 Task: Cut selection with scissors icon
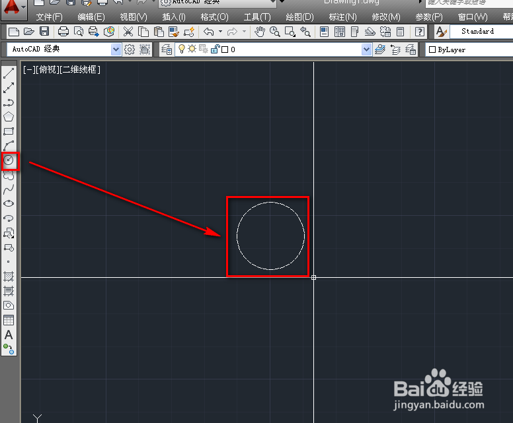tap(128, 32)
